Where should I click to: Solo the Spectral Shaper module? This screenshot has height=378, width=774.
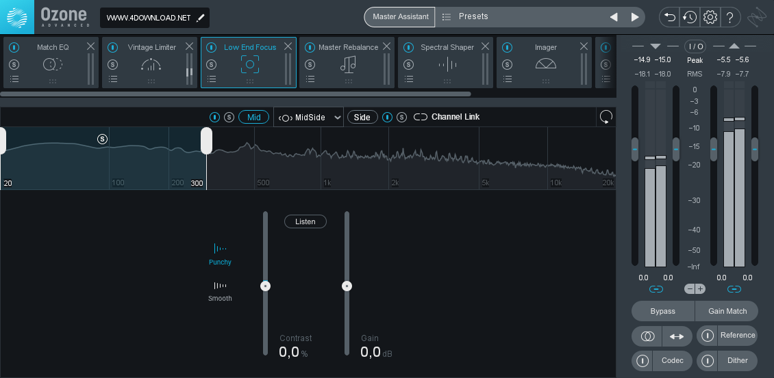click(x=409, y=64)
